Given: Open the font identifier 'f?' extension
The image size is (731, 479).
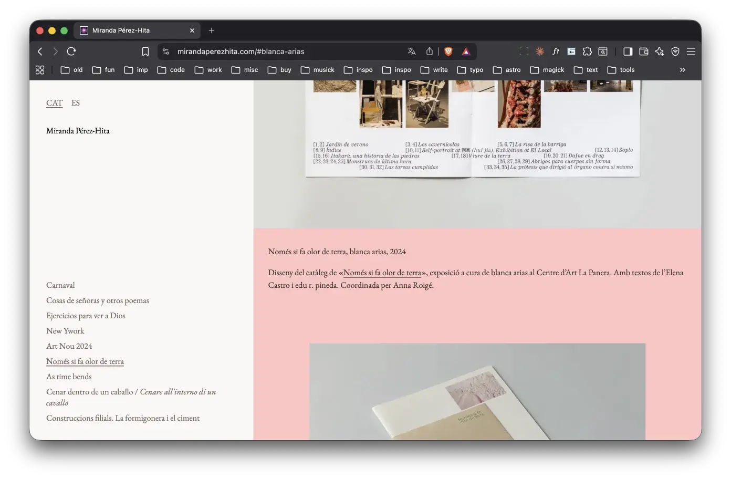Looking at the screenshot, I should tap(556, 51).
